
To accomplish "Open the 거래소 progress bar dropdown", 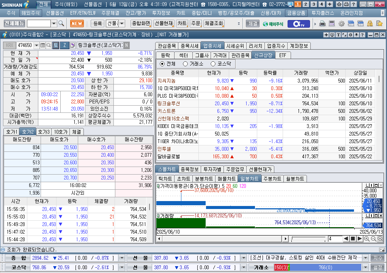I will [x=365, y=267].
